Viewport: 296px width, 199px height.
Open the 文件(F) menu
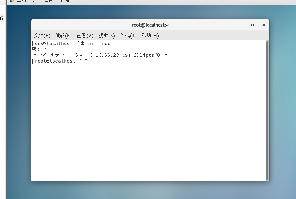tap(42, 35)
